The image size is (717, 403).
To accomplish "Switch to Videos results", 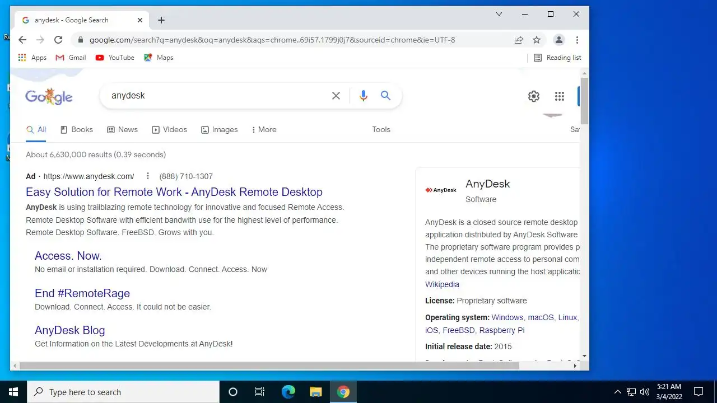I will [169, 129].
